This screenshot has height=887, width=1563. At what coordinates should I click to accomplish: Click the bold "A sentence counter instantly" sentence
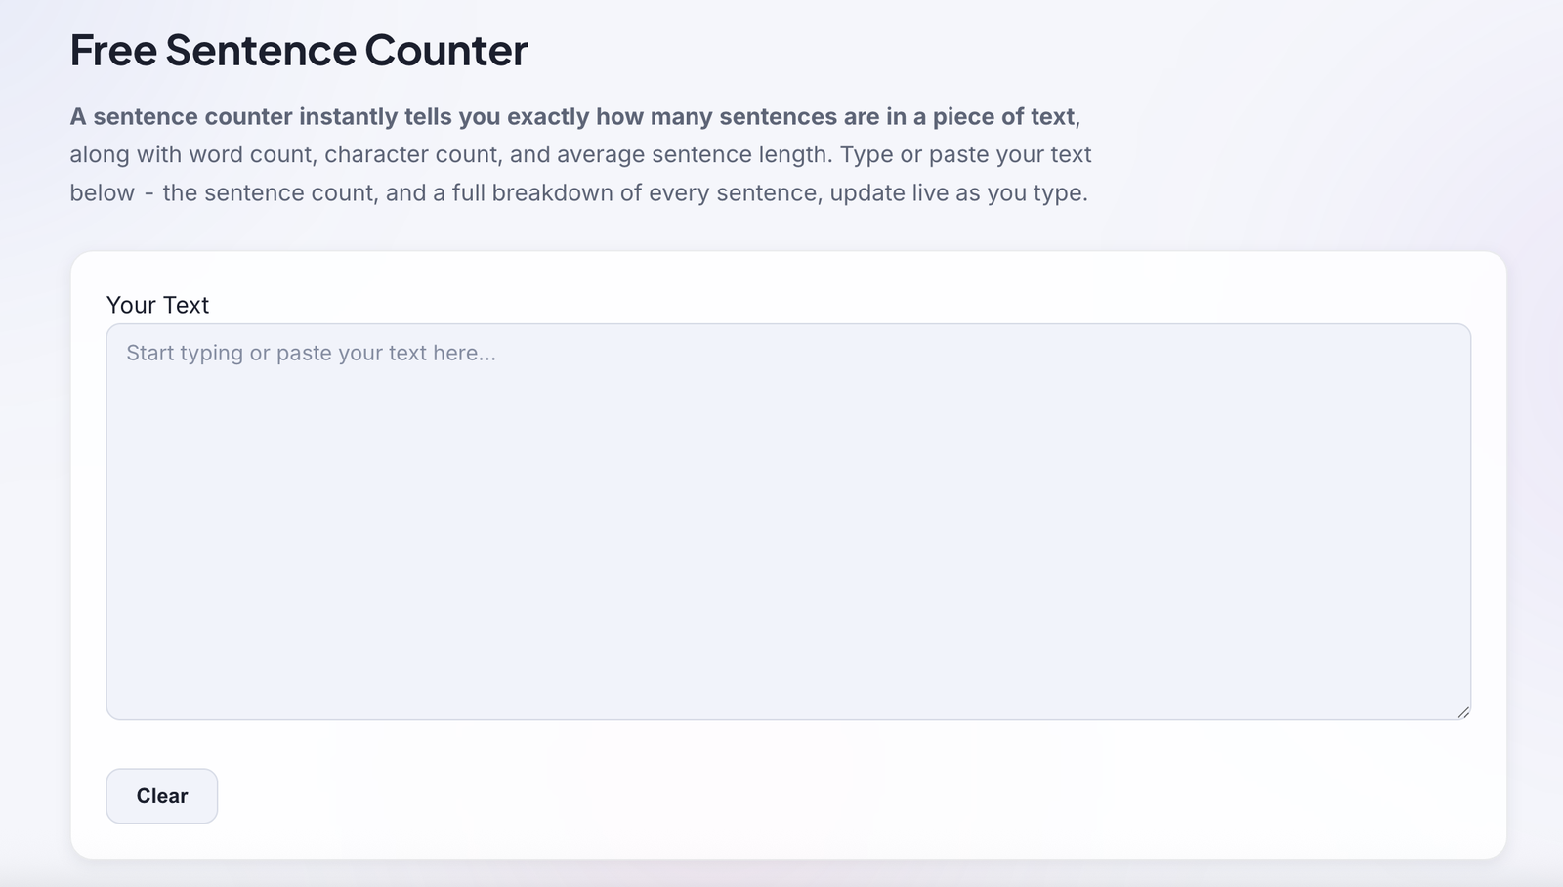click(x=572, y=117)
